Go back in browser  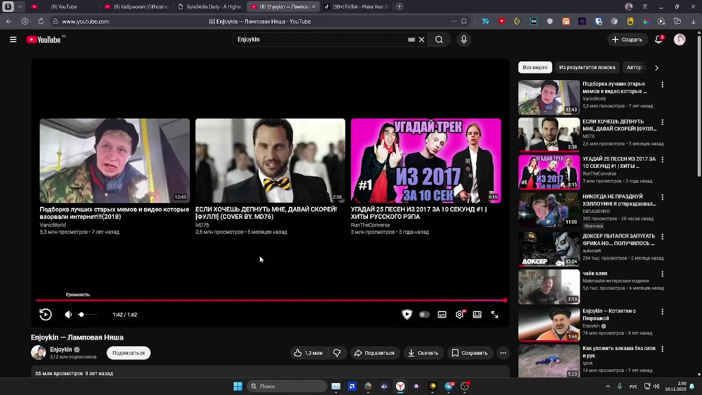coord(9,21)
